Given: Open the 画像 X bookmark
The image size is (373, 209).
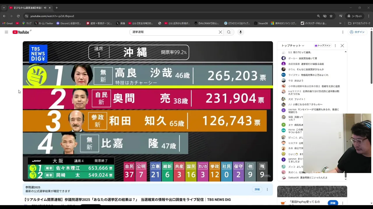Looking at the screenshot, I should tap(121, 23).
